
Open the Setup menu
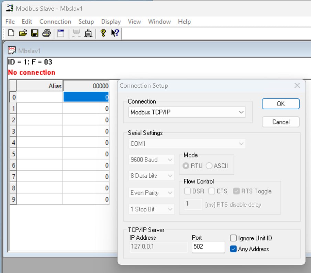[86, 22]
